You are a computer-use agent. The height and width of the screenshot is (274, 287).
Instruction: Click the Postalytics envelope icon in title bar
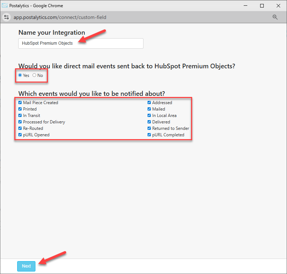click(x=5, y=5)
